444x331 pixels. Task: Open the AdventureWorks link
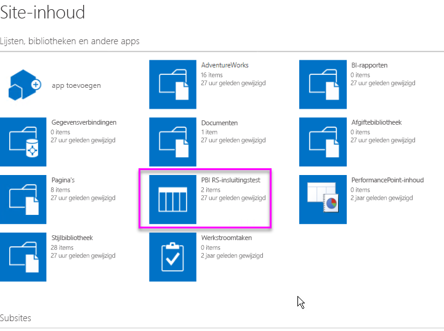click(x=225, y=65)
